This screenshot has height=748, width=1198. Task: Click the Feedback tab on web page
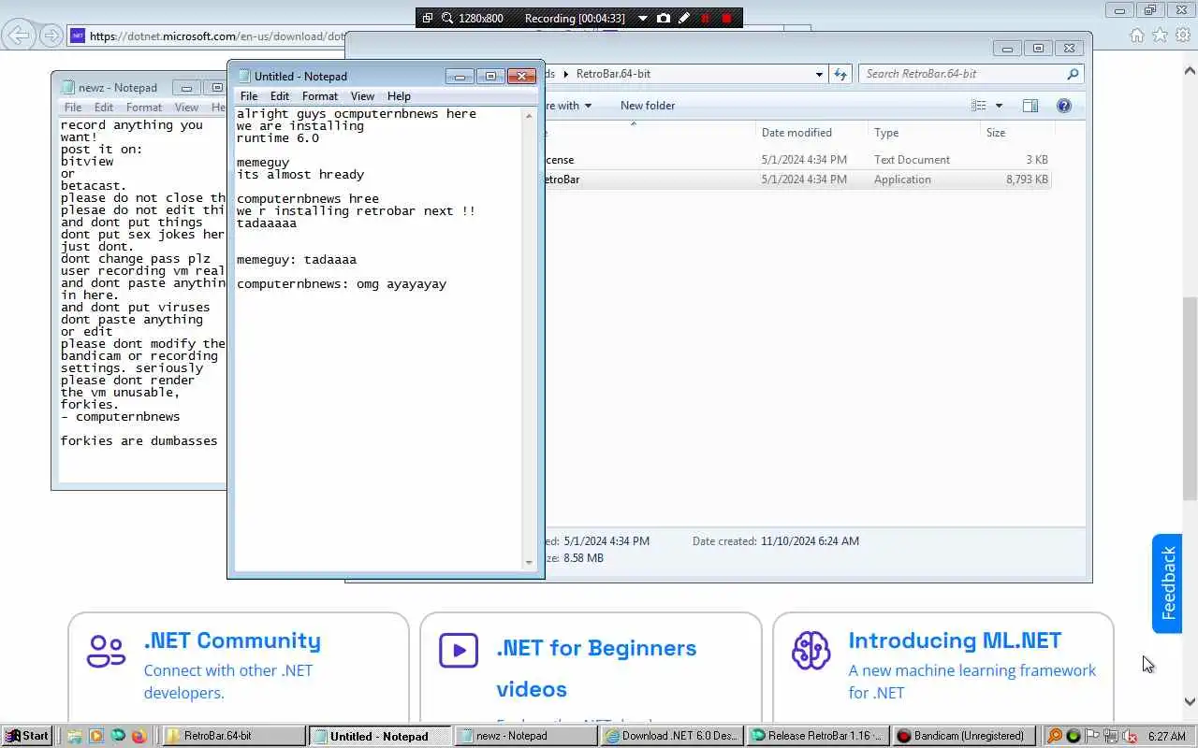[x=1167, y=583]
